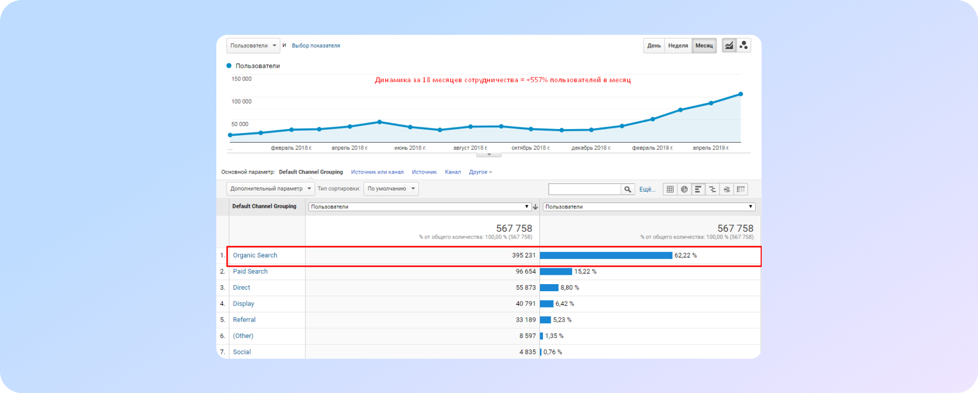Click the blue Пользователи legend dot
This screenshot has width=978, height=393.
229,66
